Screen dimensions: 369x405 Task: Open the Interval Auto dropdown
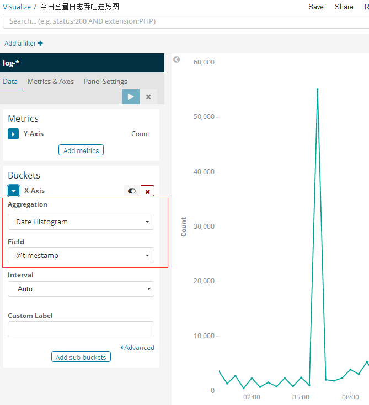pyautogui.click(x=81, y=289)
